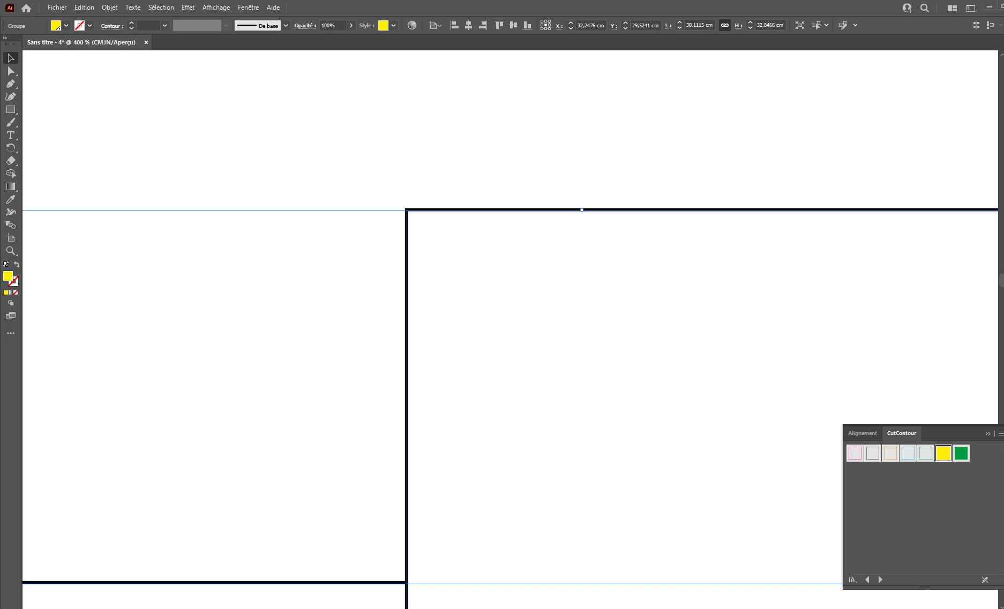
Task: Select the Curvature tool
Action: coord(11,96)
